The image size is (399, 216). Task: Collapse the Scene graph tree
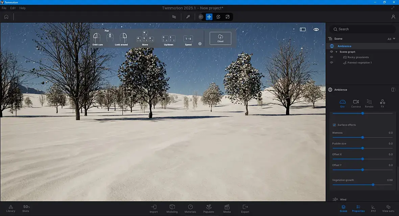[336, 52]
